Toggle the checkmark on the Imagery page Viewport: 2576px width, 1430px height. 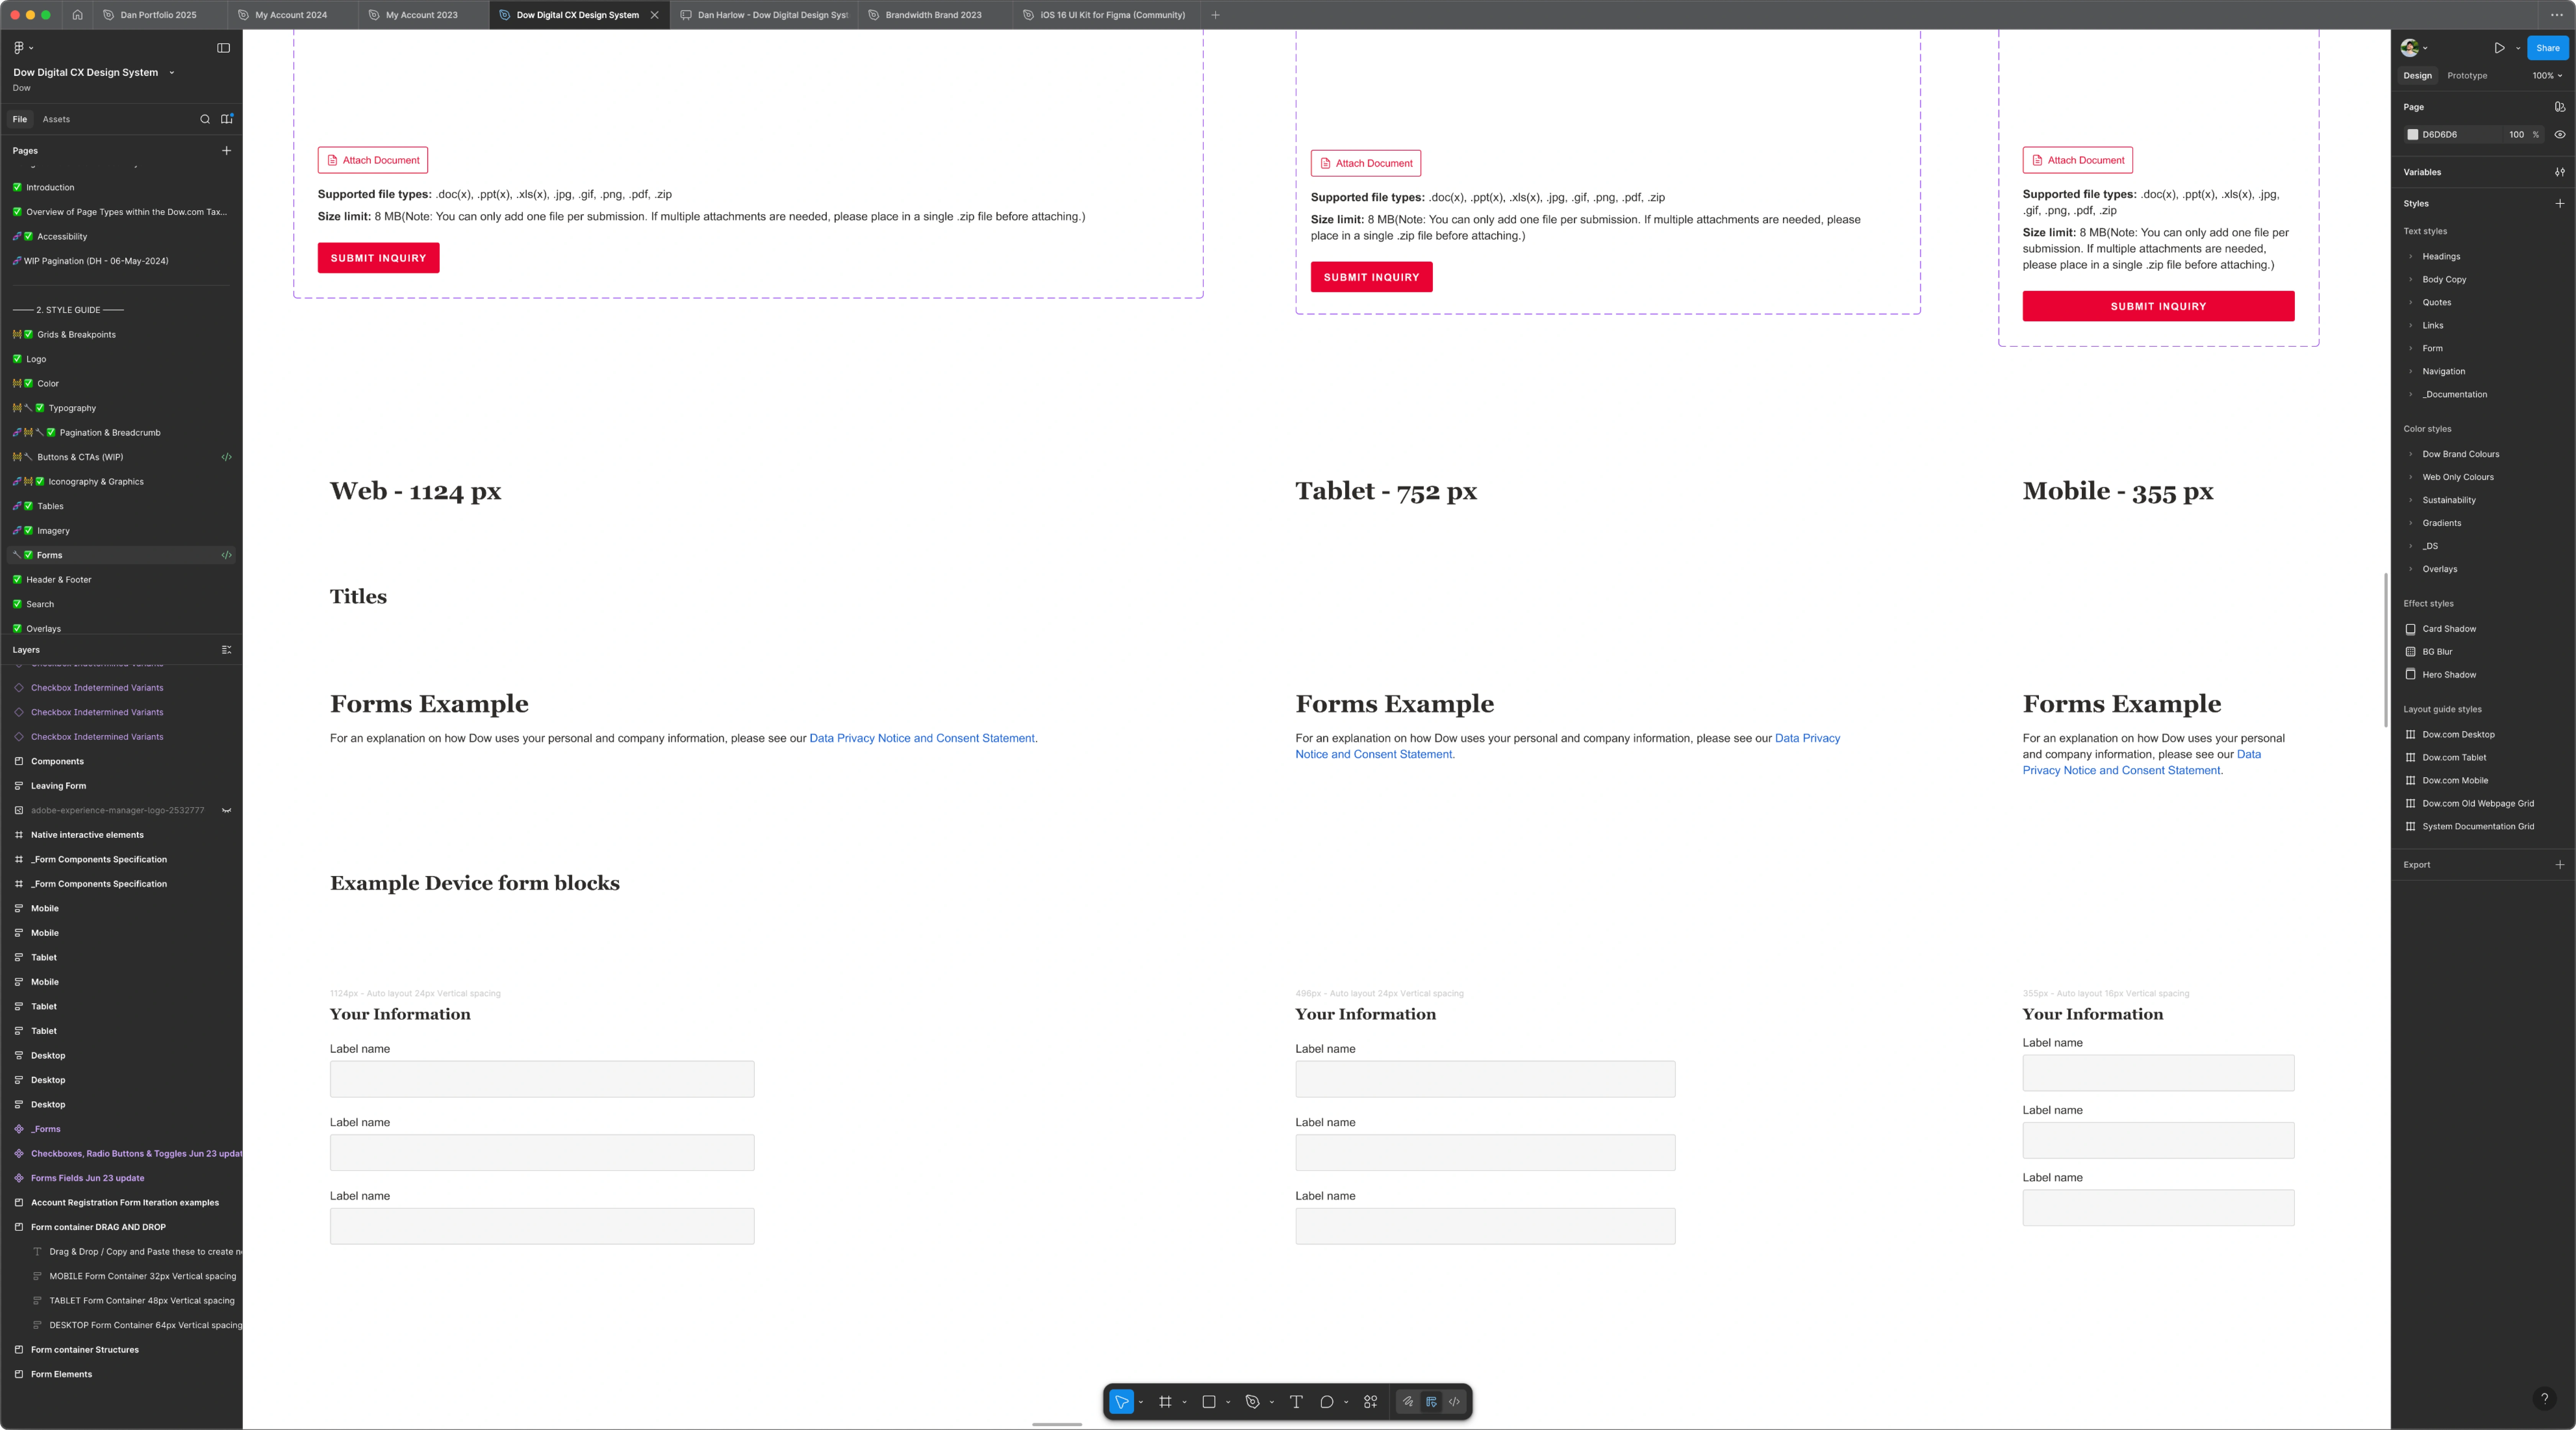[x=28, y=530]
